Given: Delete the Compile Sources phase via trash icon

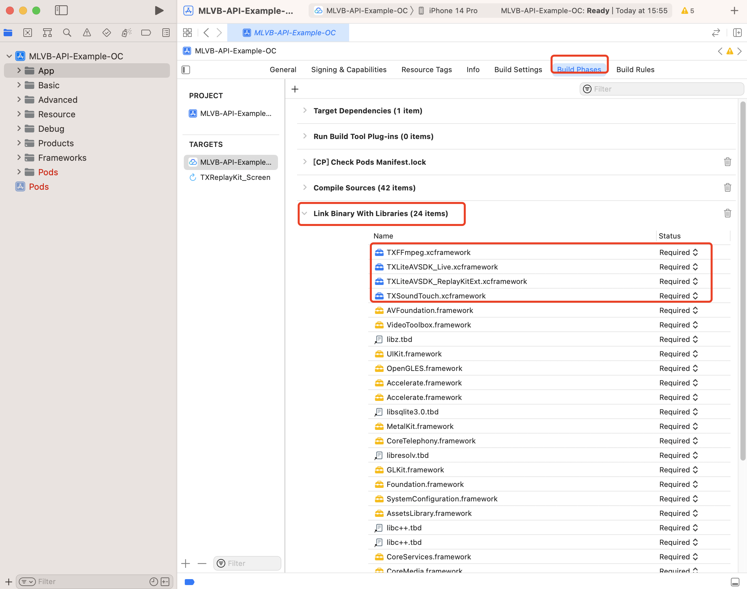Looking at the screenshot, I should [x=727, y=187].
